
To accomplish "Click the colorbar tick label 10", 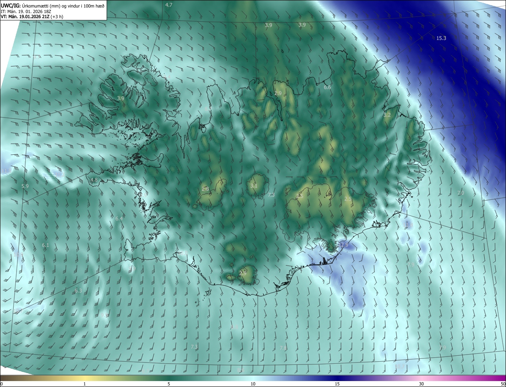I will pyautogui.click(x=253, y=384).
